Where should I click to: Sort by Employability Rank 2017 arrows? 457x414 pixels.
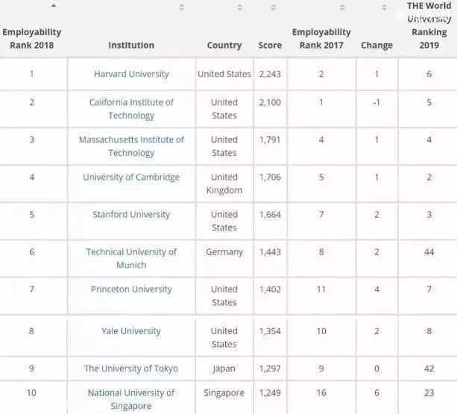pos(342,7)
